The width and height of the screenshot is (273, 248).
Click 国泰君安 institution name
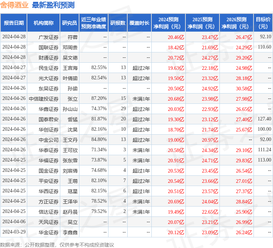[x=49, y=119]
